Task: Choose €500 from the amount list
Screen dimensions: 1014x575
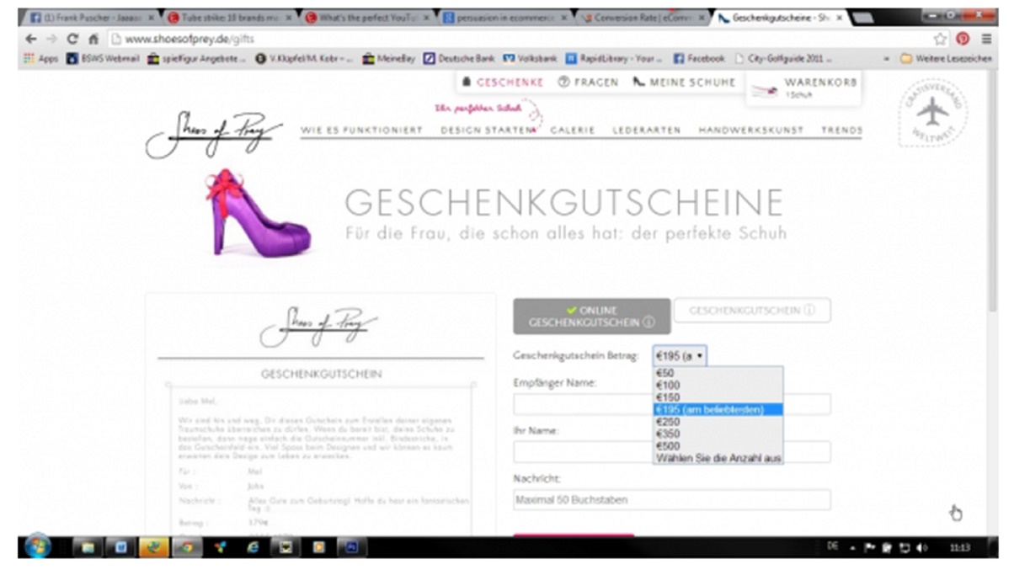Action: pos(718,446)
